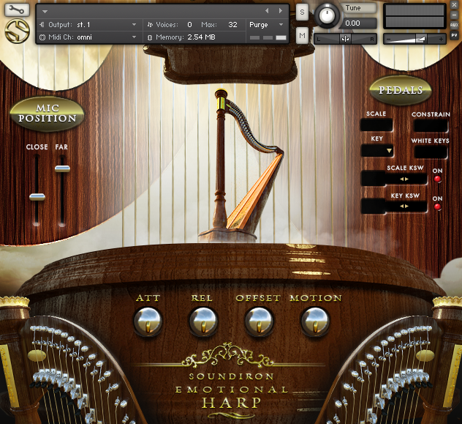Click the Soundiron logo icon
Viewport: 462px width, 424px height.
click(17, 31)
